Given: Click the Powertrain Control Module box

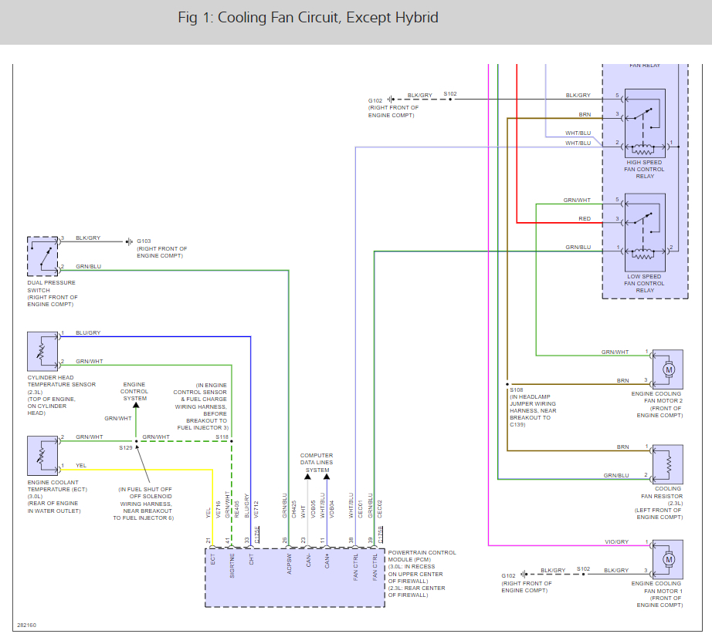Looking at the screenshot, I should click(295, 578).
